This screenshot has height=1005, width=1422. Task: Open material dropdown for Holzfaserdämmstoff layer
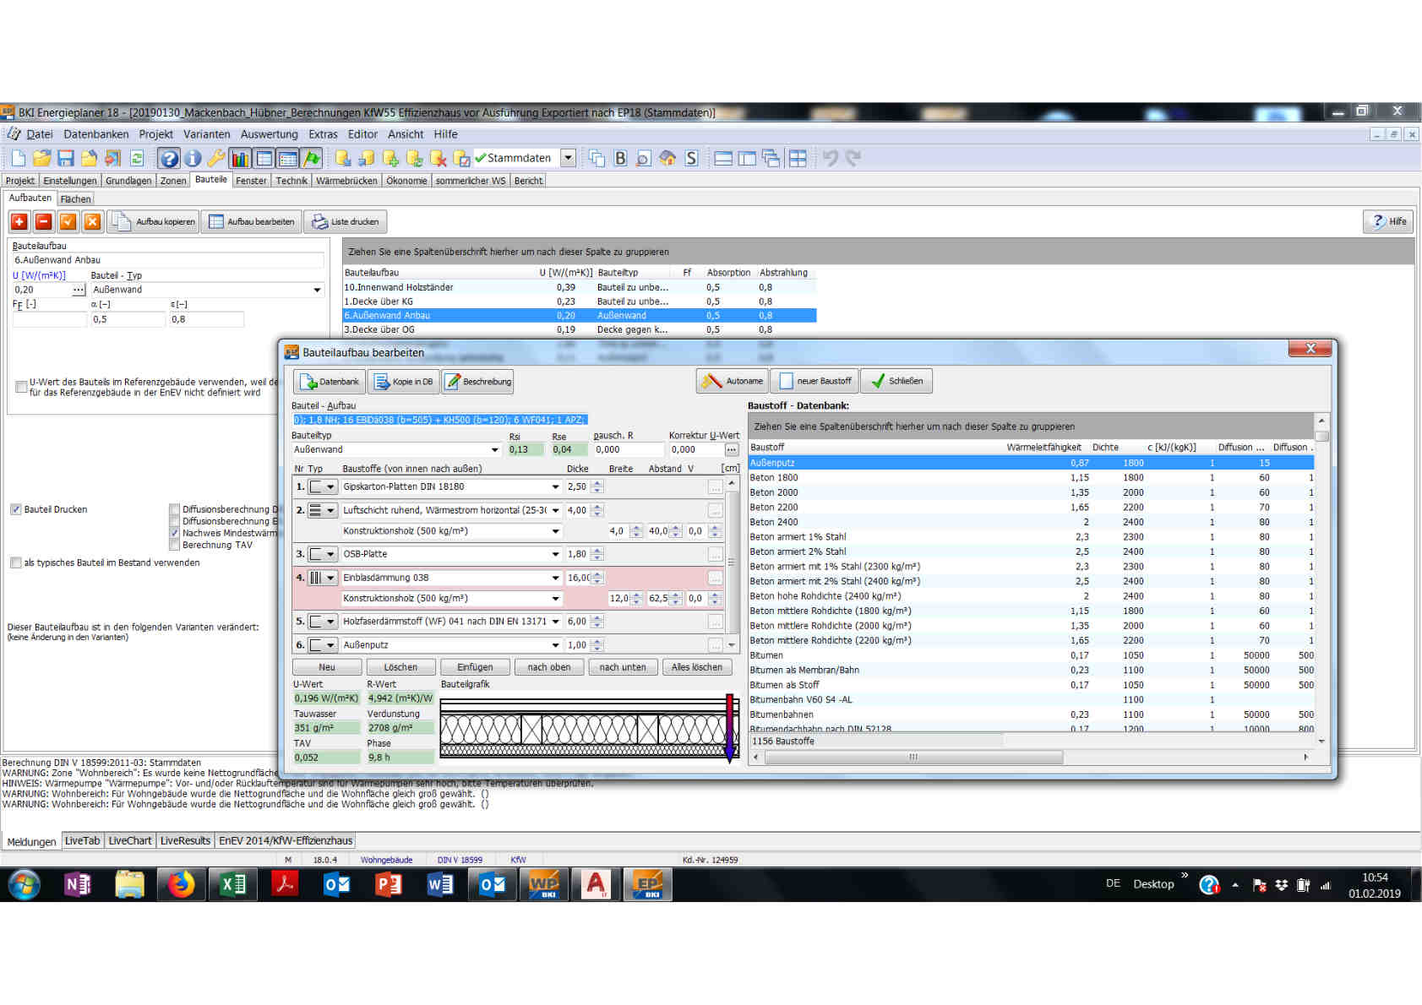(x=555, y=622)
